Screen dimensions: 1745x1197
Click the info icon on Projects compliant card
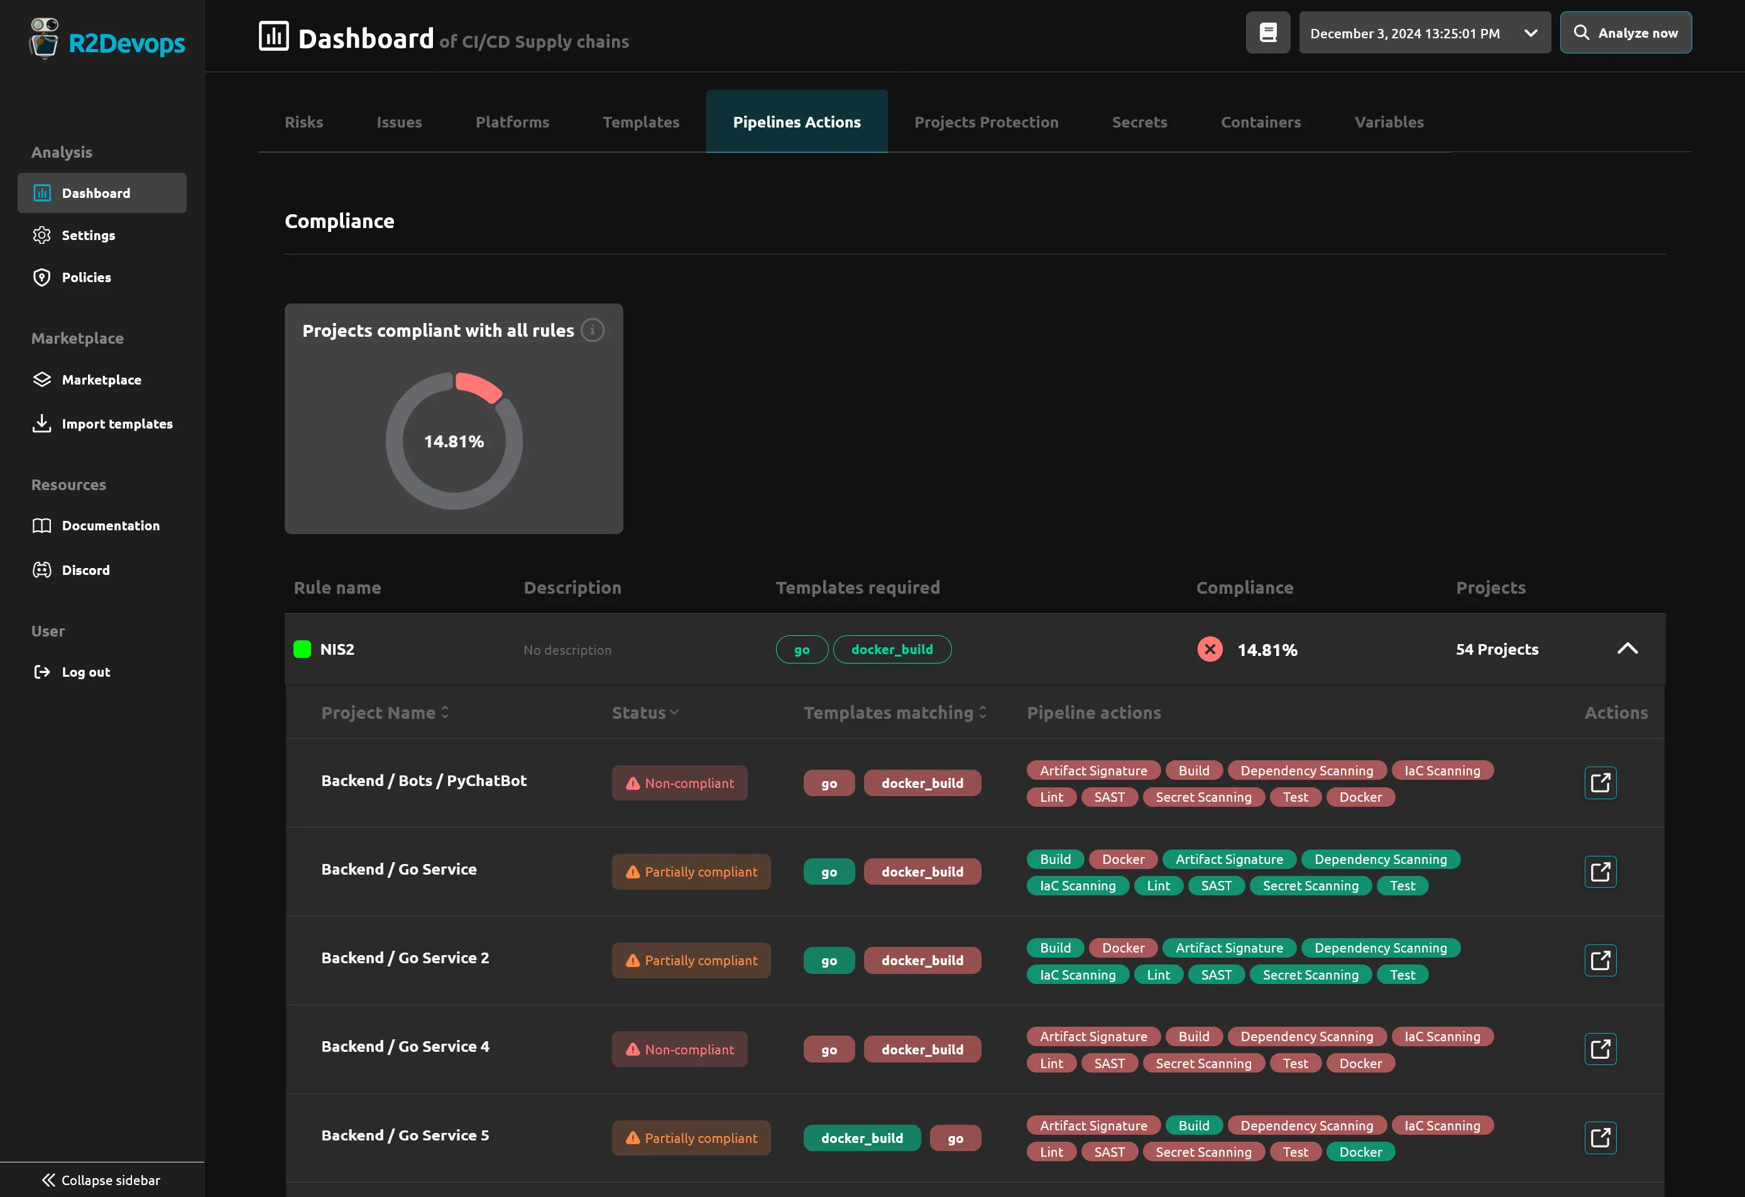tap(593, 330)
